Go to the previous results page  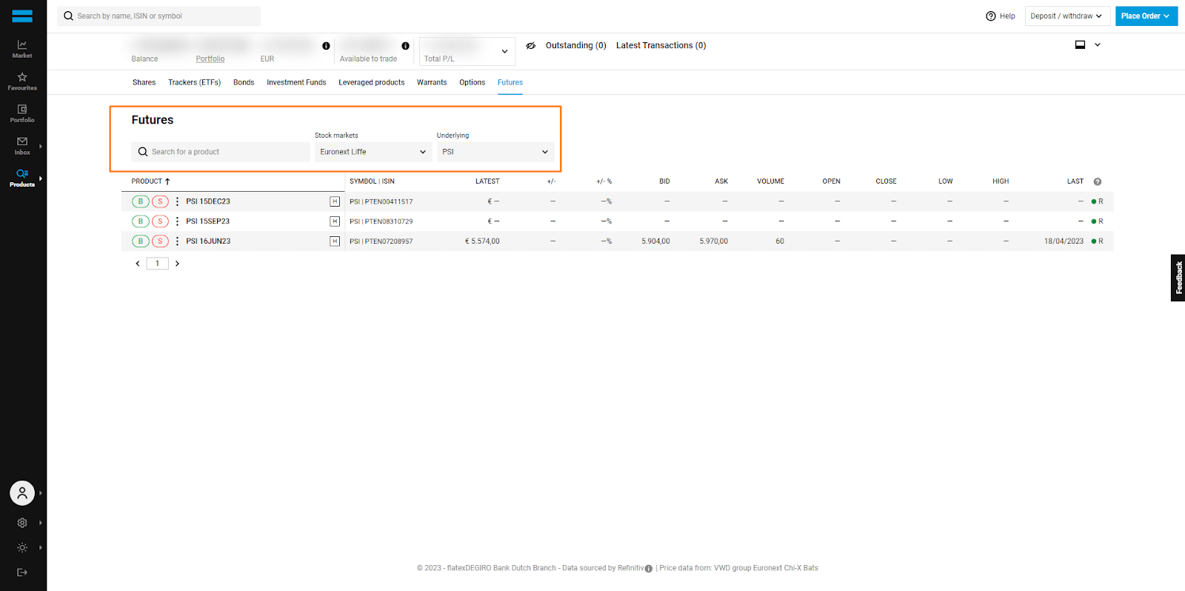click(x=138, y=264)
